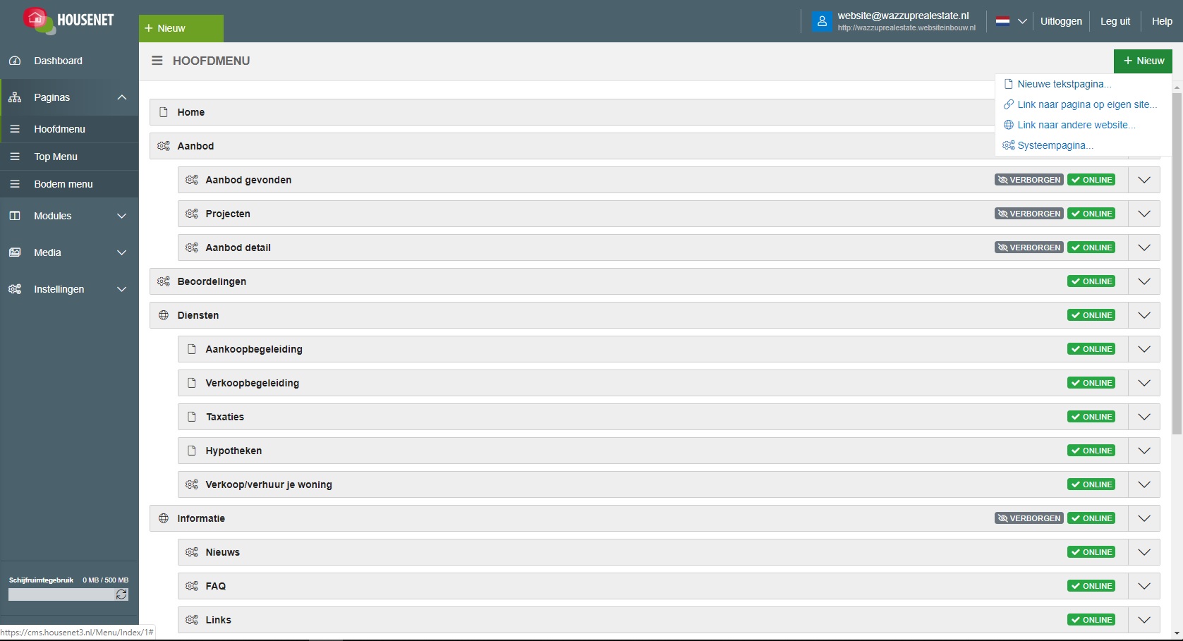1183x641 pixels.
Task: Click the Leg uit link
Action: click(1115, 21)
